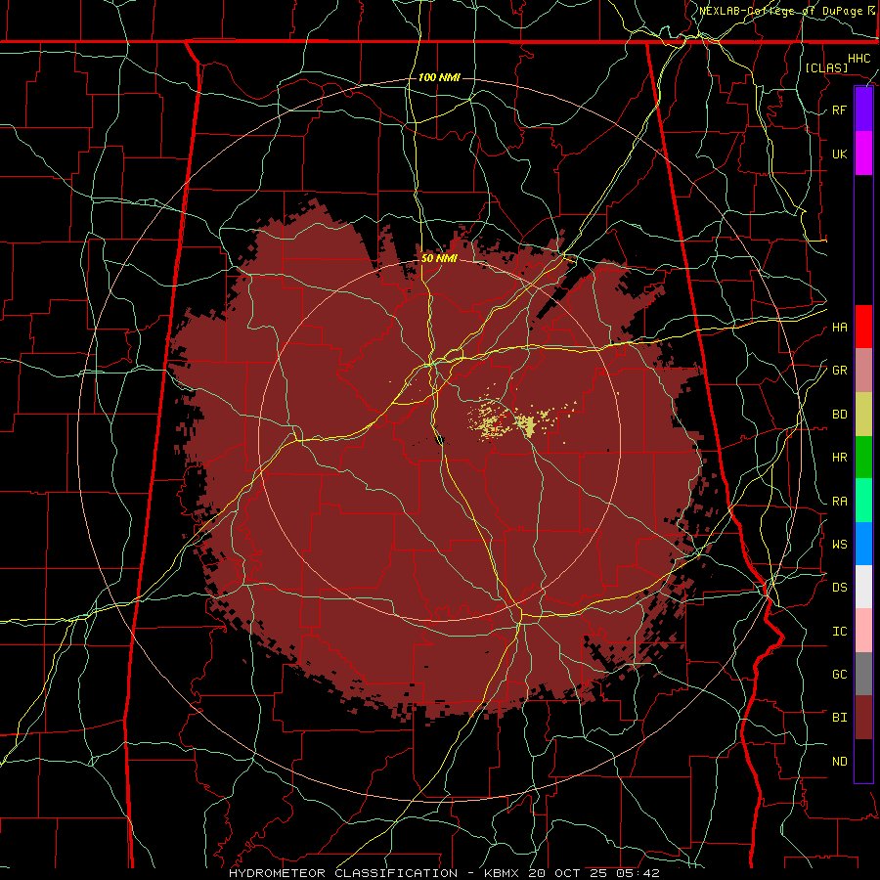Image resolution: width=880 pixels, height=880 pixels.
Task: Click the 100 NMI range ring label
Action: pyautogui.click(x=439, y=77)
